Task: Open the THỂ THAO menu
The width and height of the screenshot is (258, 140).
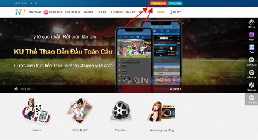Action: coord(35,12)
